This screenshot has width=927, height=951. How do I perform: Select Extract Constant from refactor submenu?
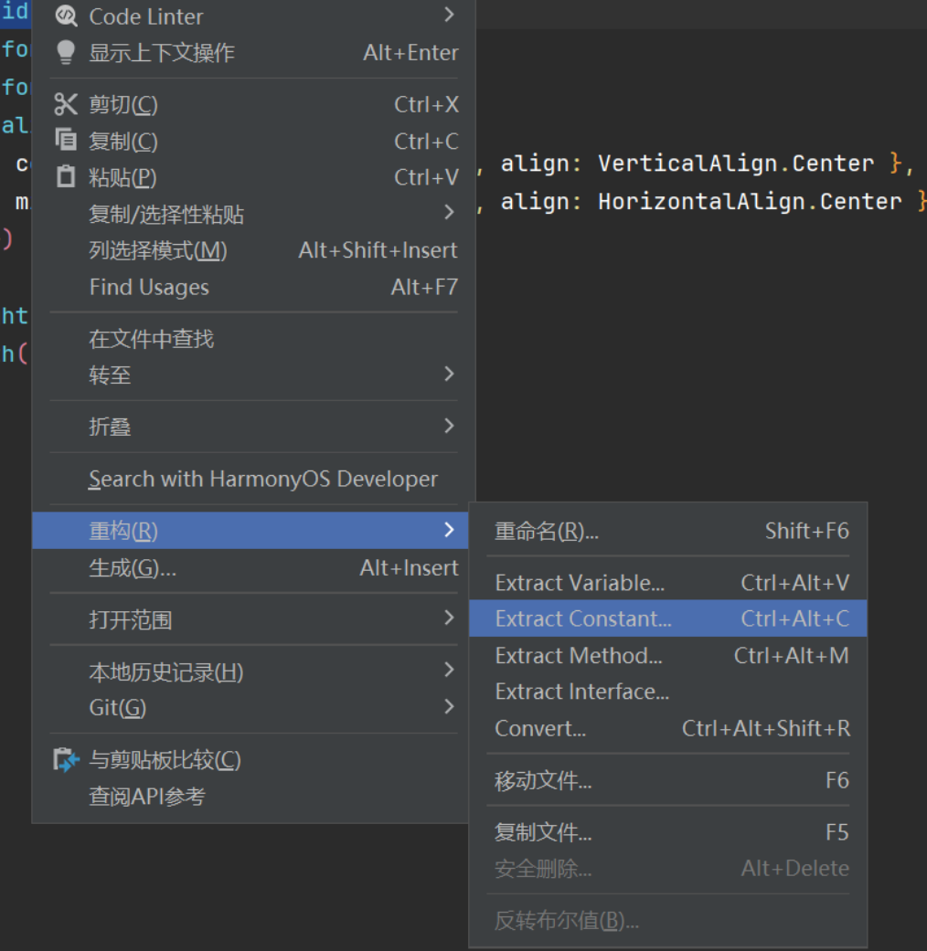pyautogui.click(x=582, y=618)
